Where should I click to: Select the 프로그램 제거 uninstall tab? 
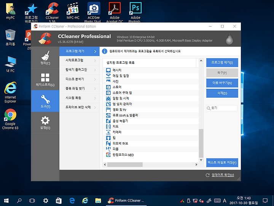click(x=80, y=51)
